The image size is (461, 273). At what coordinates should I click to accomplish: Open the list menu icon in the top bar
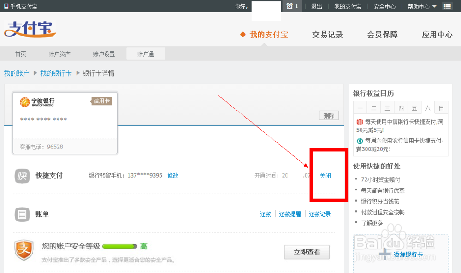447,6
